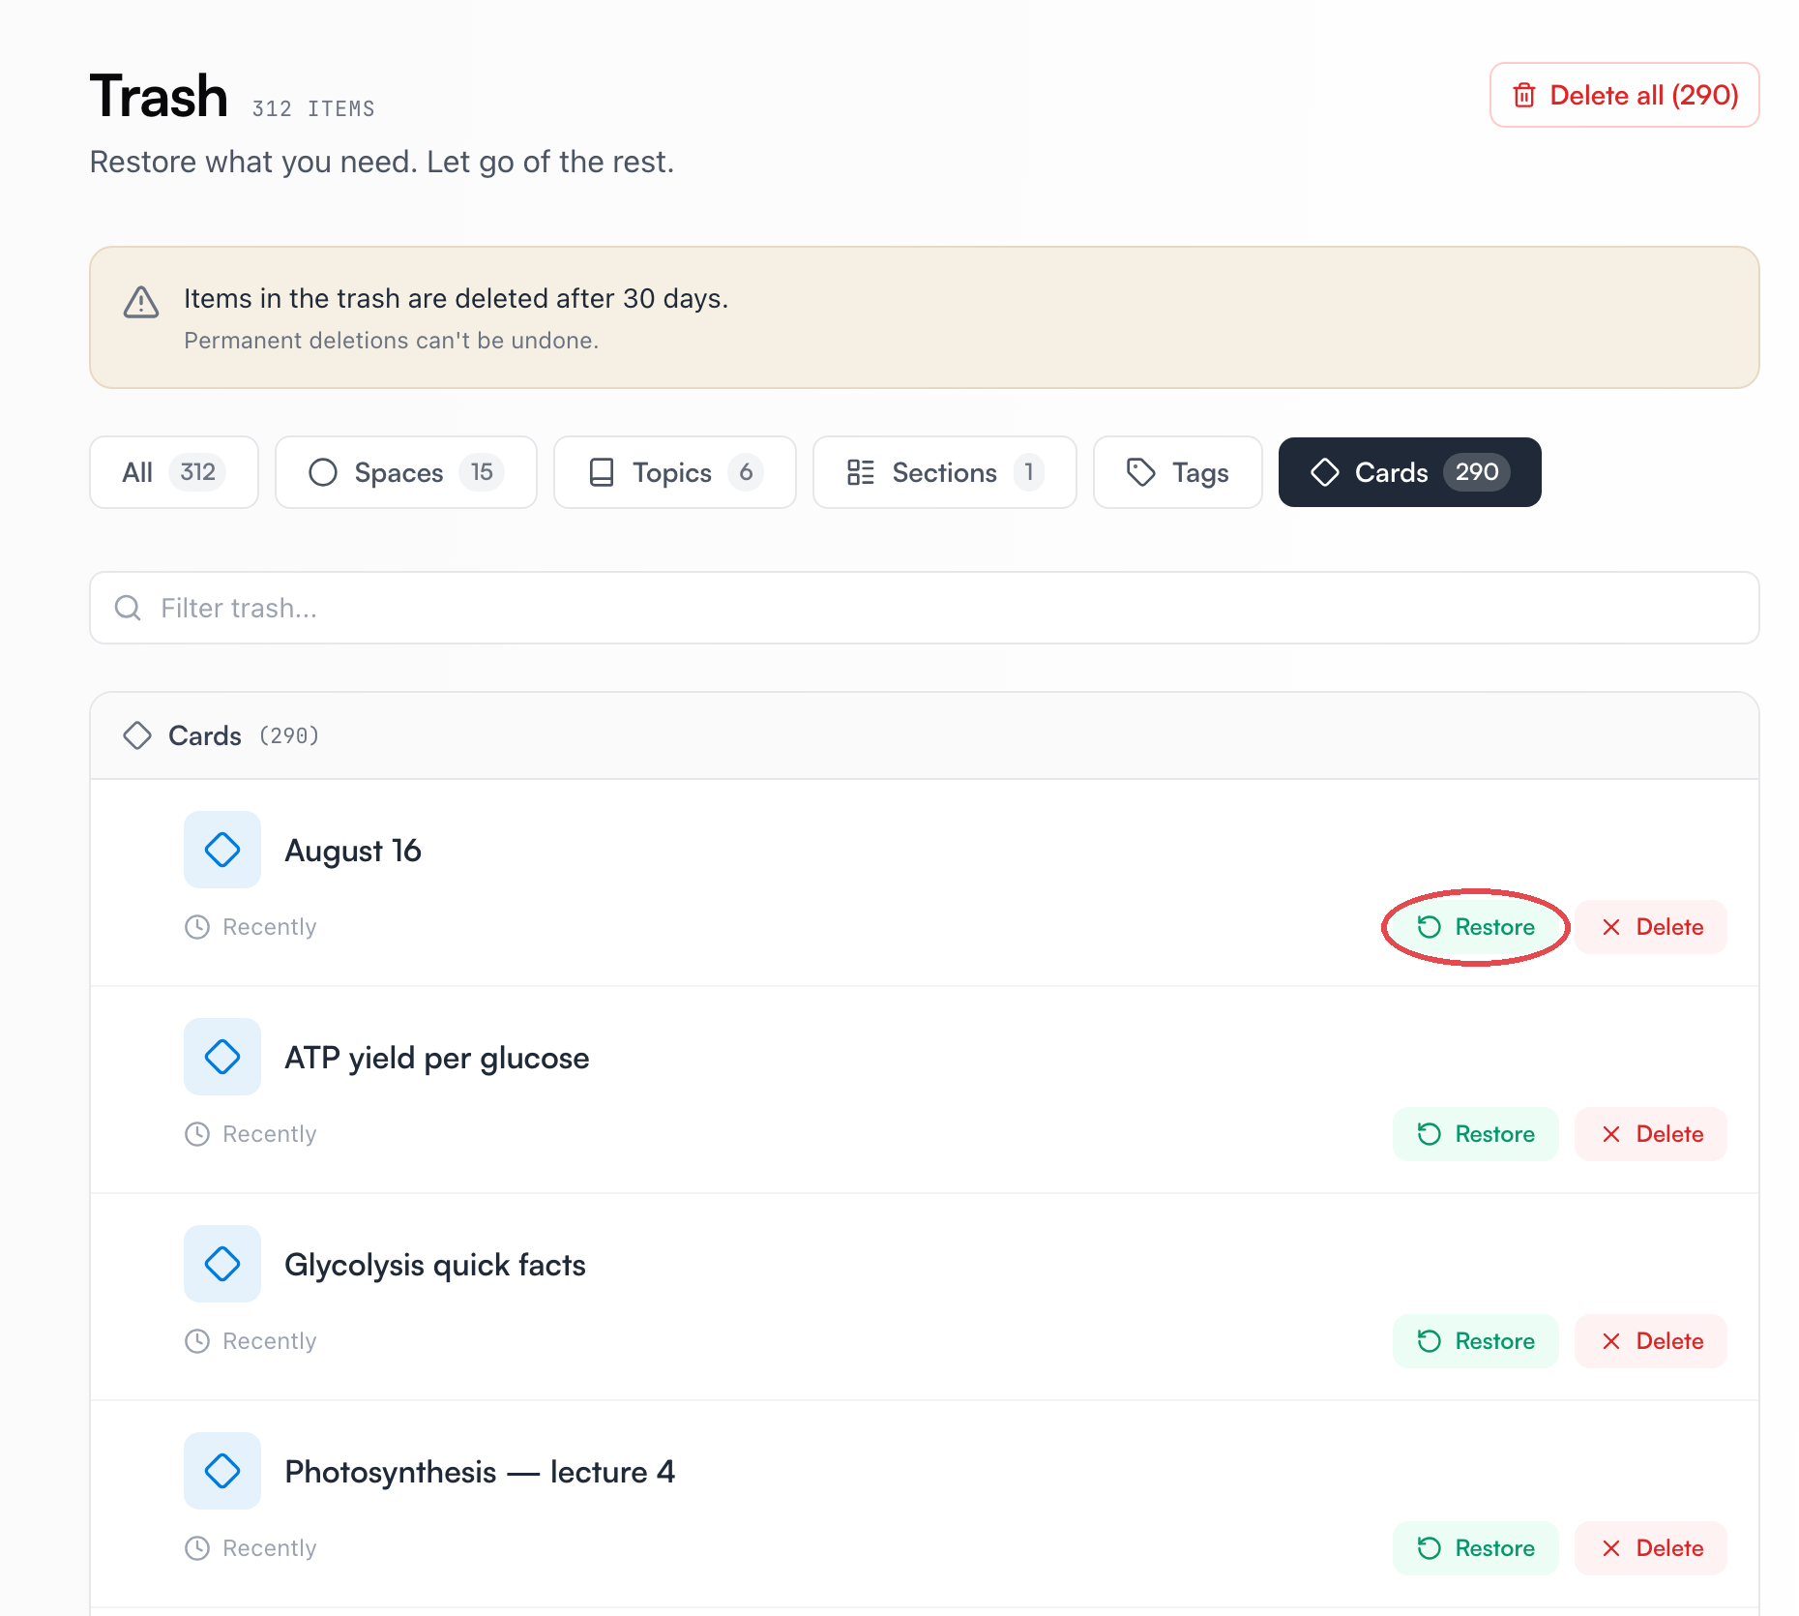Open the August 16 card title
Viewport: 1799px width, 1616px height.
pos(353,851)
